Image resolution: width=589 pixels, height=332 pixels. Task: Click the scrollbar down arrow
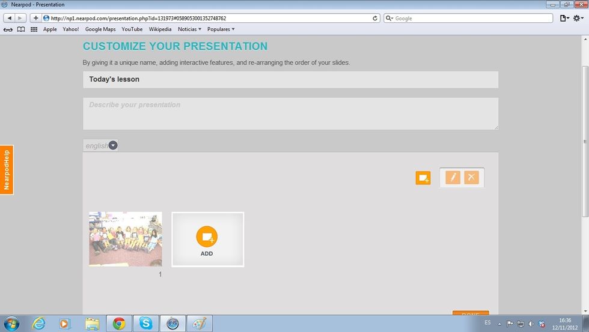click(585, 312)
